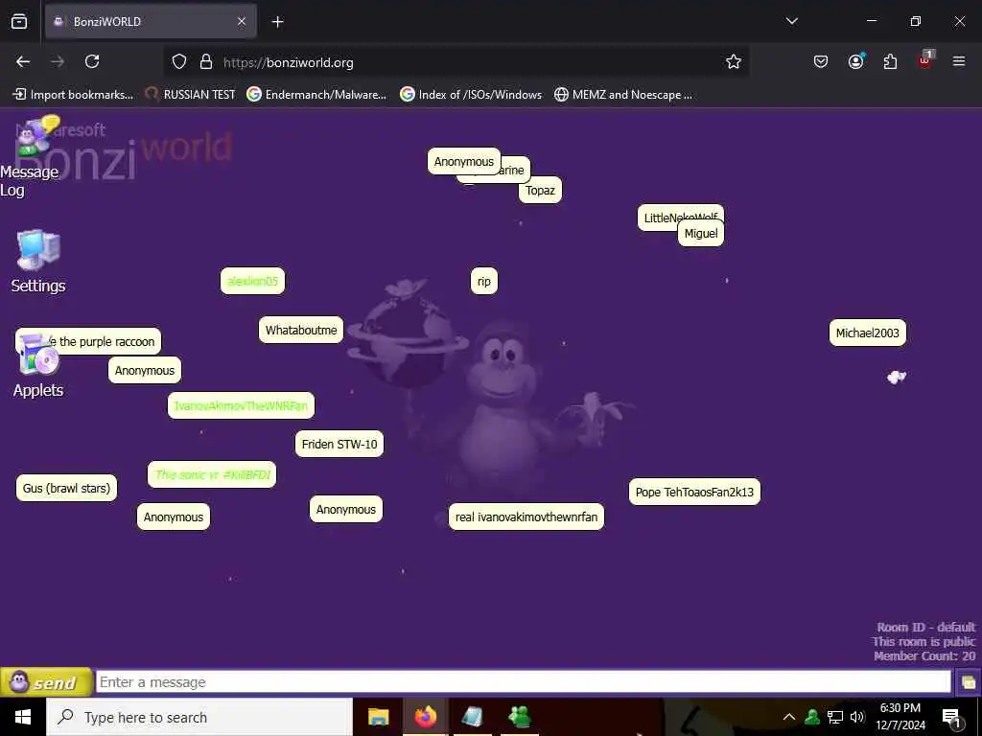Open the Windows Start menu
Viewport: 982px width, 736px height.
coord(23,717)
